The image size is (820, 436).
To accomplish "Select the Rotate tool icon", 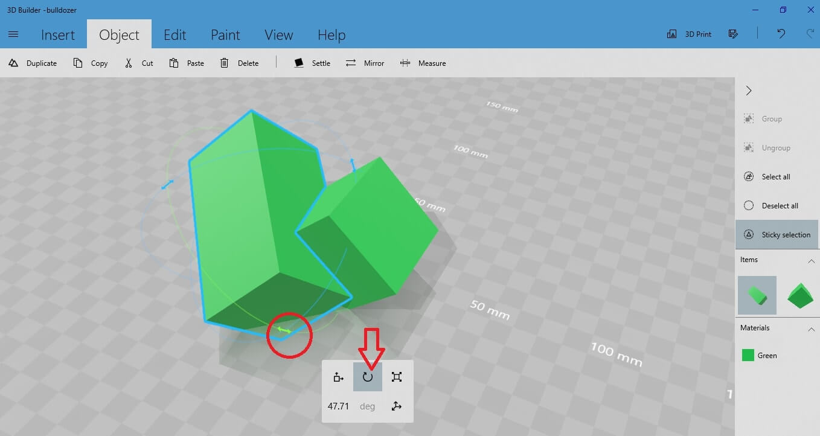I will click(368, 377).
